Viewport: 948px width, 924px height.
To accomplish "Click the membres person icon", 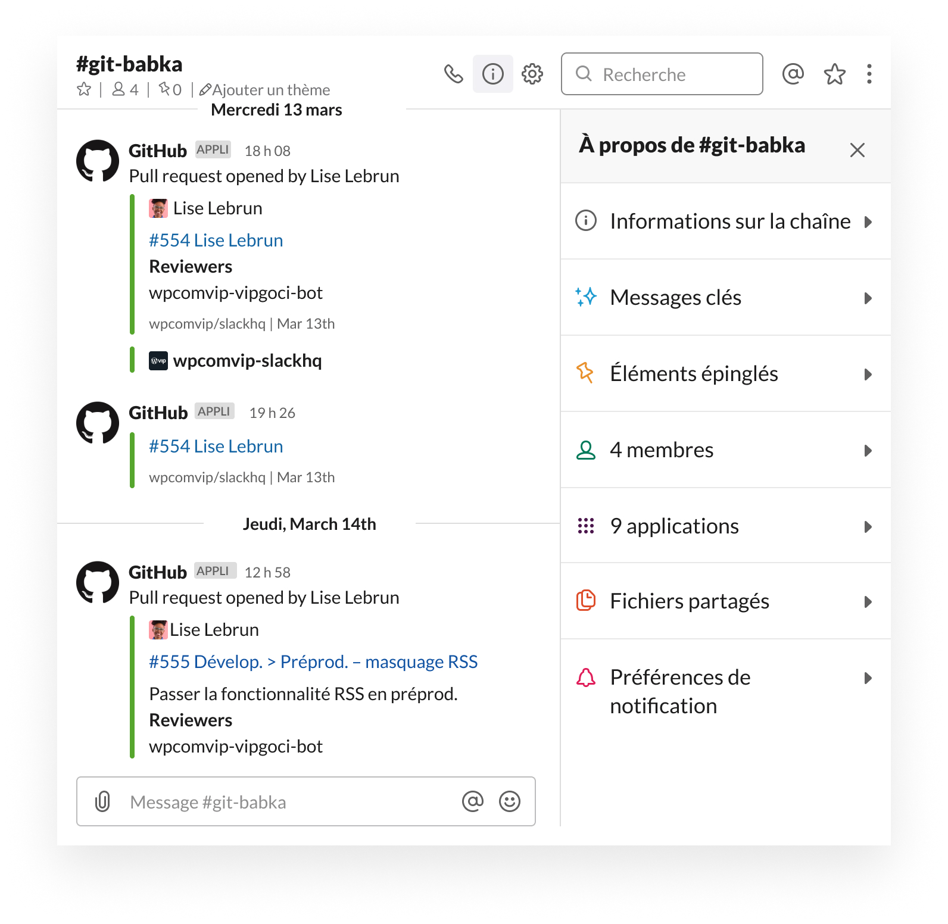I will (586, 450).
